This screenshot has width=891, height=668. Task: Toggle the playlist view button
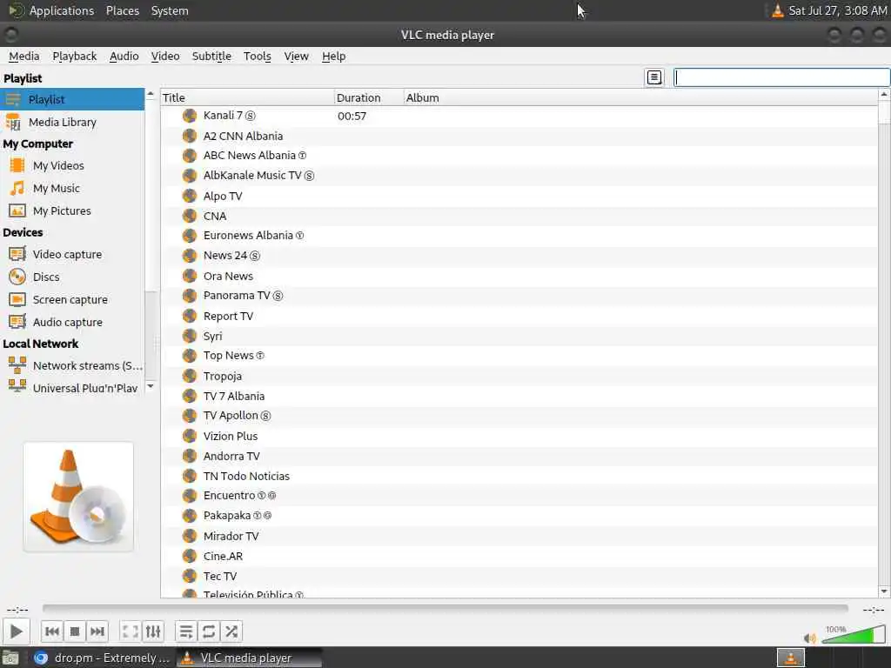[x=186, y=631]
